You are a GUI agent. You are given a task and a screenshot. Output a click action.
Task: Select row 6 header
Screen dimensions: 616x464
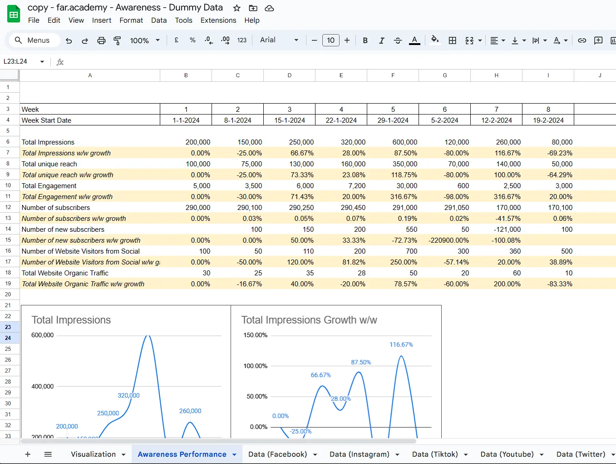point(10,142)
